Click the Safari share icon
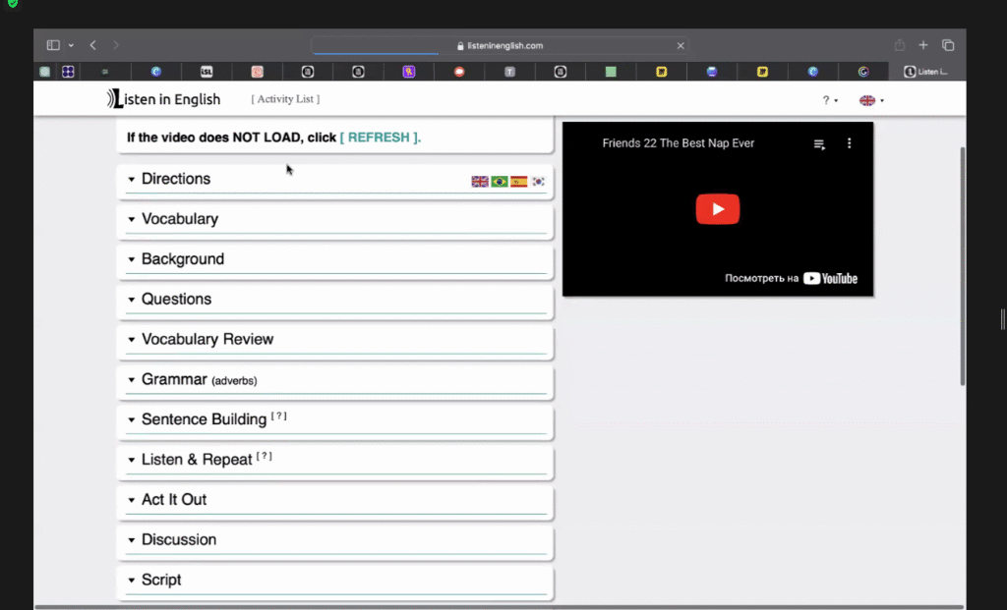The image size is (1007, 610). point(900,45)
